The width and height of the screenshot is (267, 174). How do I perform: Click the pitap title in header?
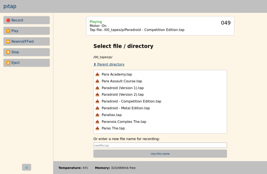(10, 6)
